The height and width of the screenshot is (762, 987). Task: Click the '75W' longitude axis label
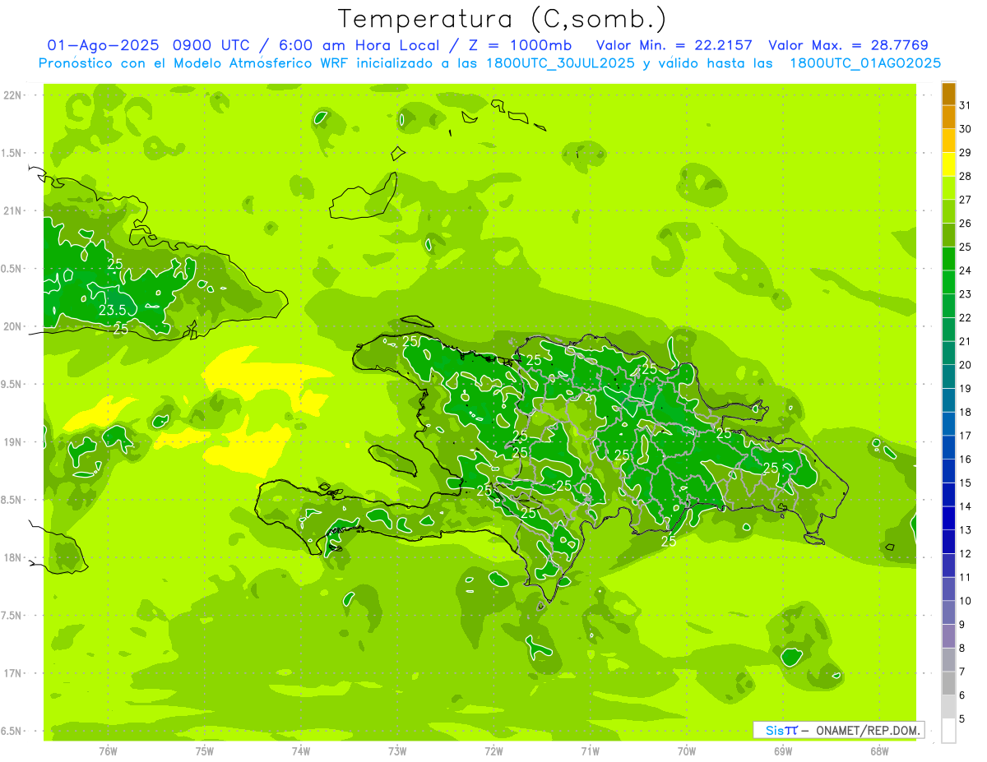(205, 750)
